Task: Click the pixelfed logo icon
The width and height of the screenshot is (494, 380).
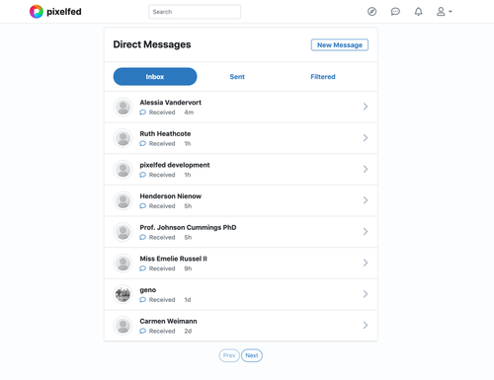Action: (37, 12)
